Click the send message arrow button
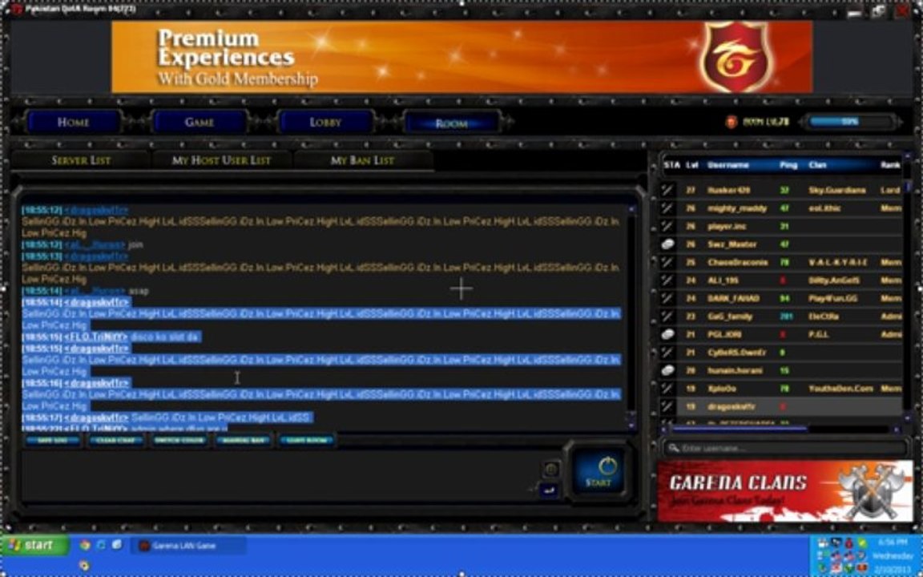Viewport: 923px width, 577px height. 548,490
